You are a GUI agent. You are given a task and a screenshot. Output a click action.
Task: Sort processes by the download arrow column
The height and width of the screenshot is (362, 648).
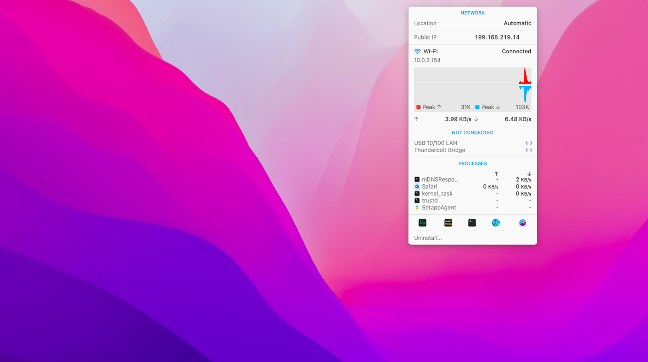529,174
